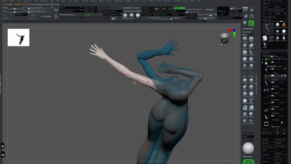Select the Inflat brush icon
Viewport: 291px width, 164px height.
click(x=245, y=87)
